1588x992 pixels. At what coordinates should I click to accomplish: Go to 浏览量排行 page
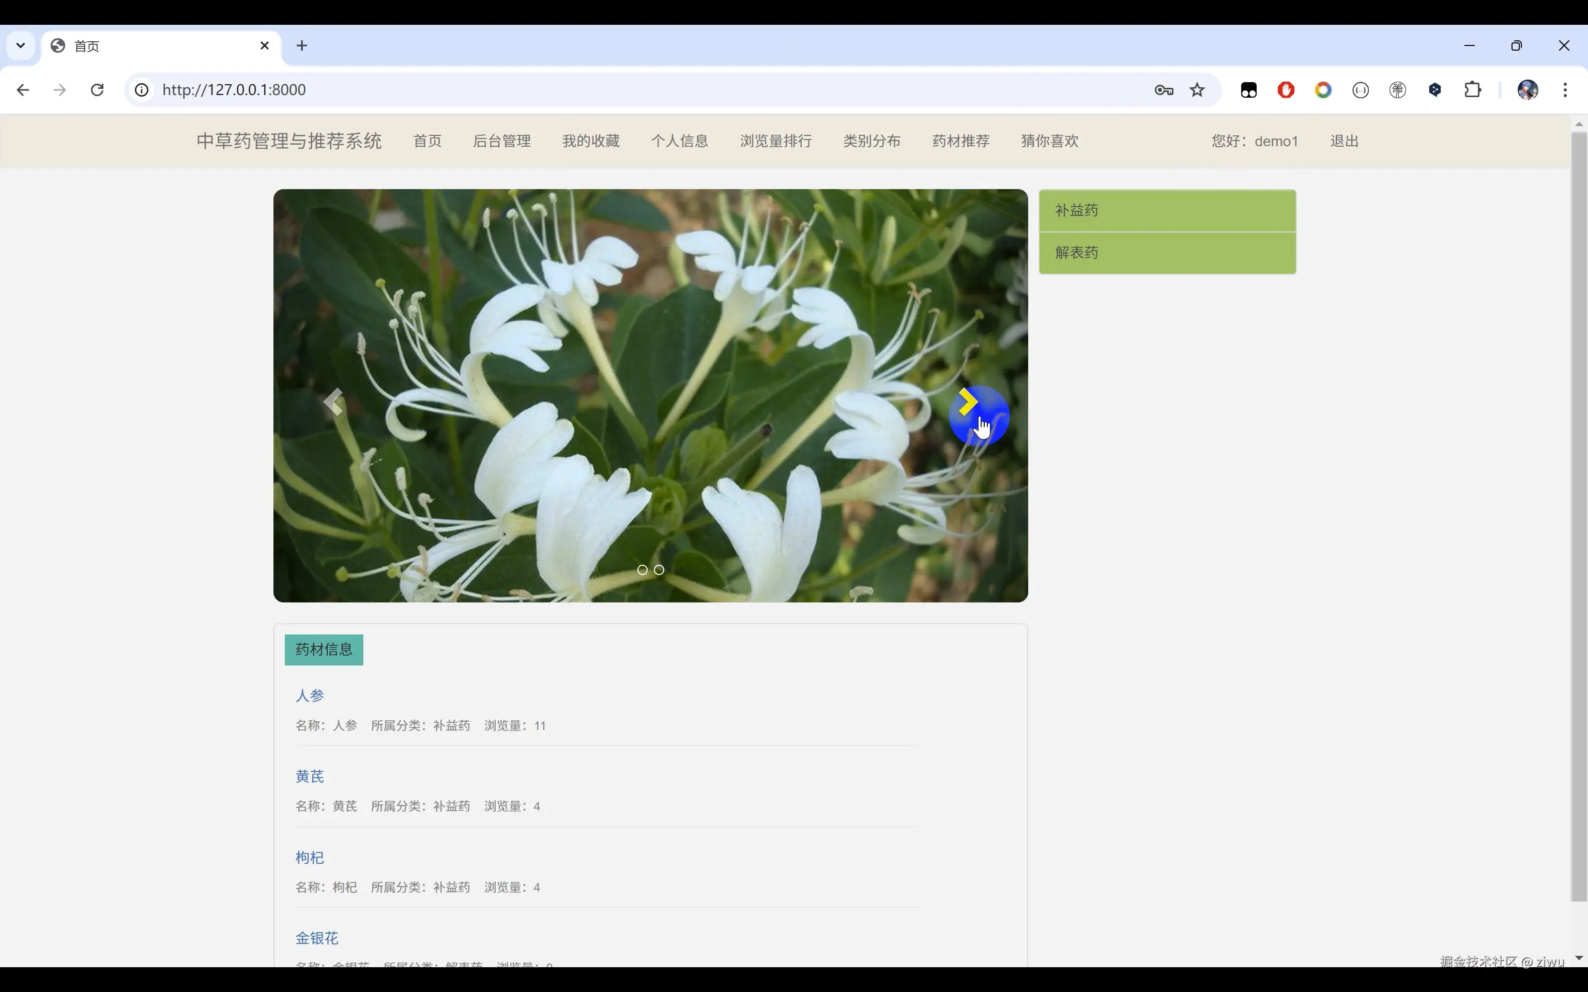pos(775,141)
